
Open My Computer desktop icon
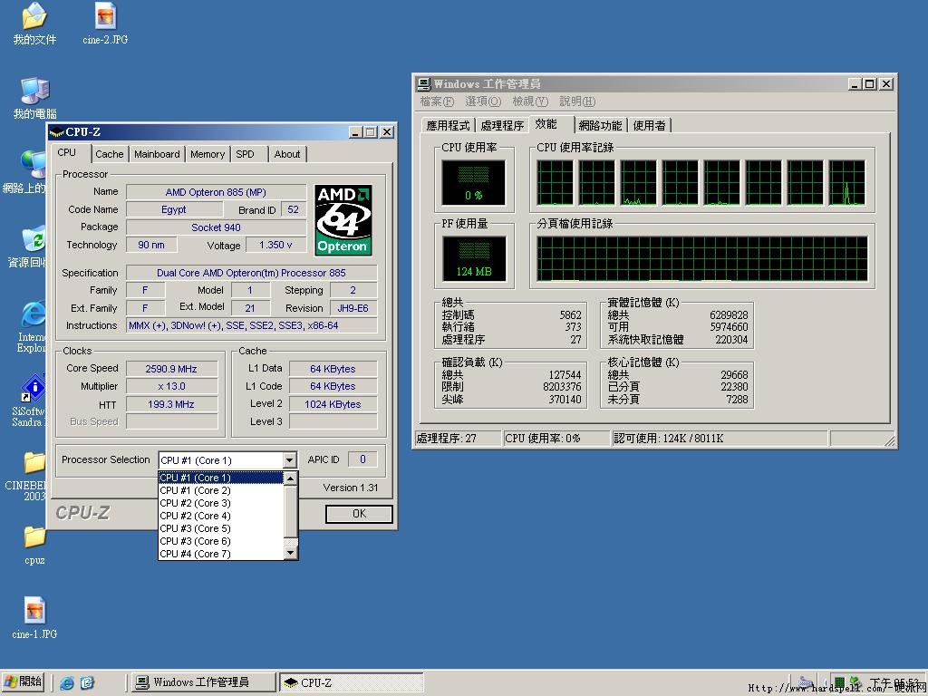click(34, 91)
